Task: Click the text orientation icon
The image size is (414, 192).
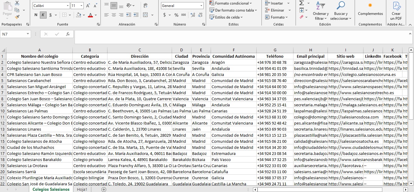Action: pyautogui.click(x=129, y=5)
